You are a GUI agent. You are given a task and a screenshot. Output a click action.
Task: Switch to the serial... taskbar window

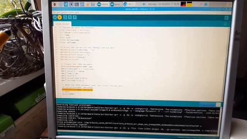coord(116,4)
